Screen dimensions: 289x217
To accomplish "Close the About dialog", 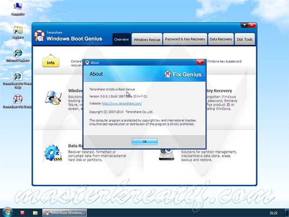I will [x=200, y=62].
